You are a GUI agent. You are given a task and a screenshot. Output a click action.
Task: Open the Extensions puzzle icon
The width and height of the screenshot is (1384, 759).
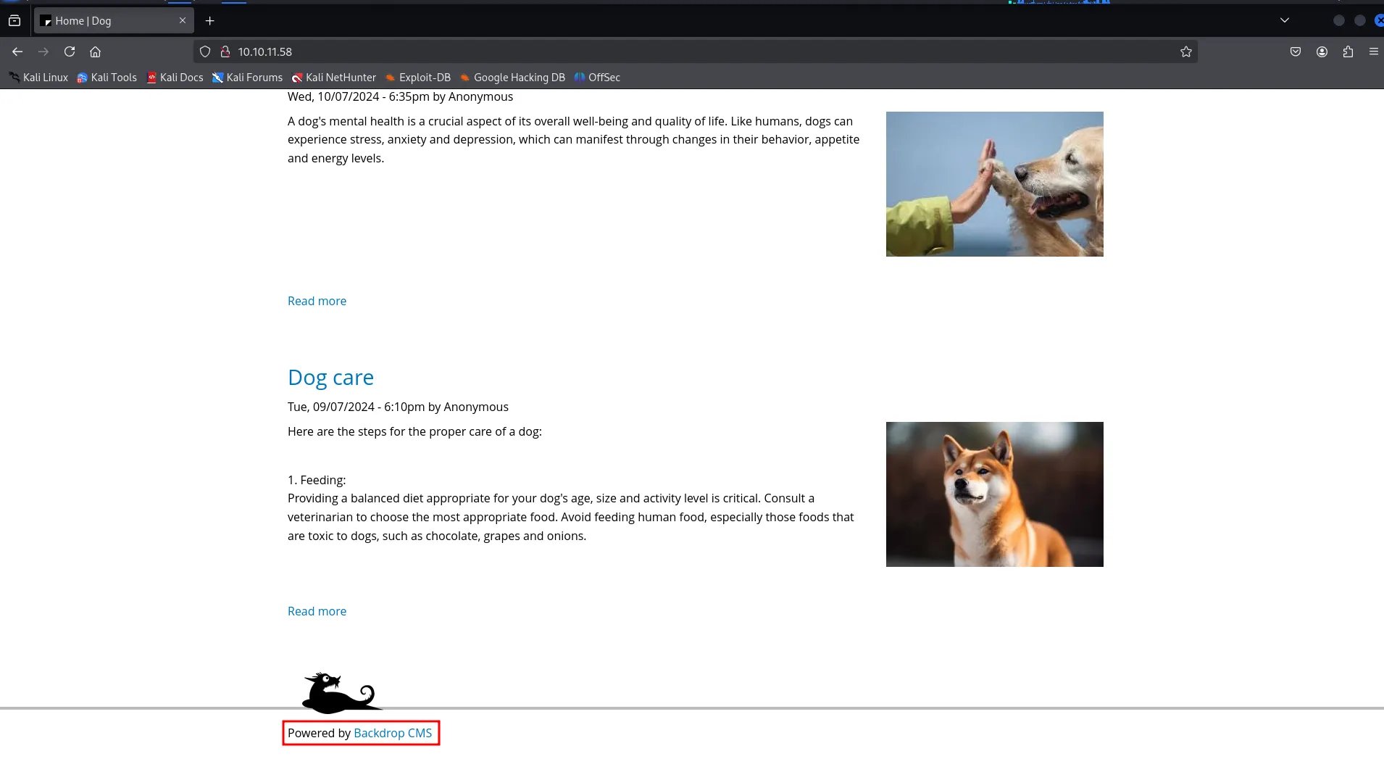(1348, 51)
